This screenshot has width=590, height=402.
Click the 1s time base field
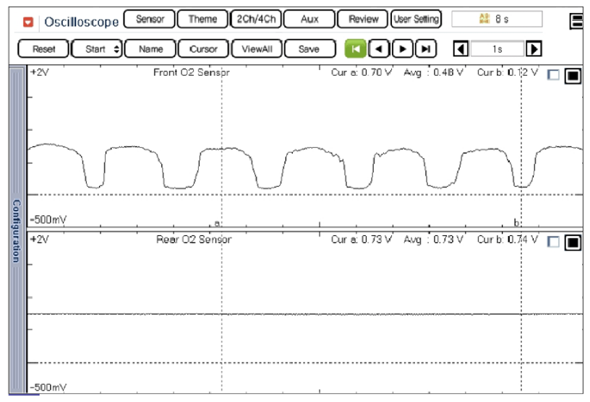tap(497, 49)
